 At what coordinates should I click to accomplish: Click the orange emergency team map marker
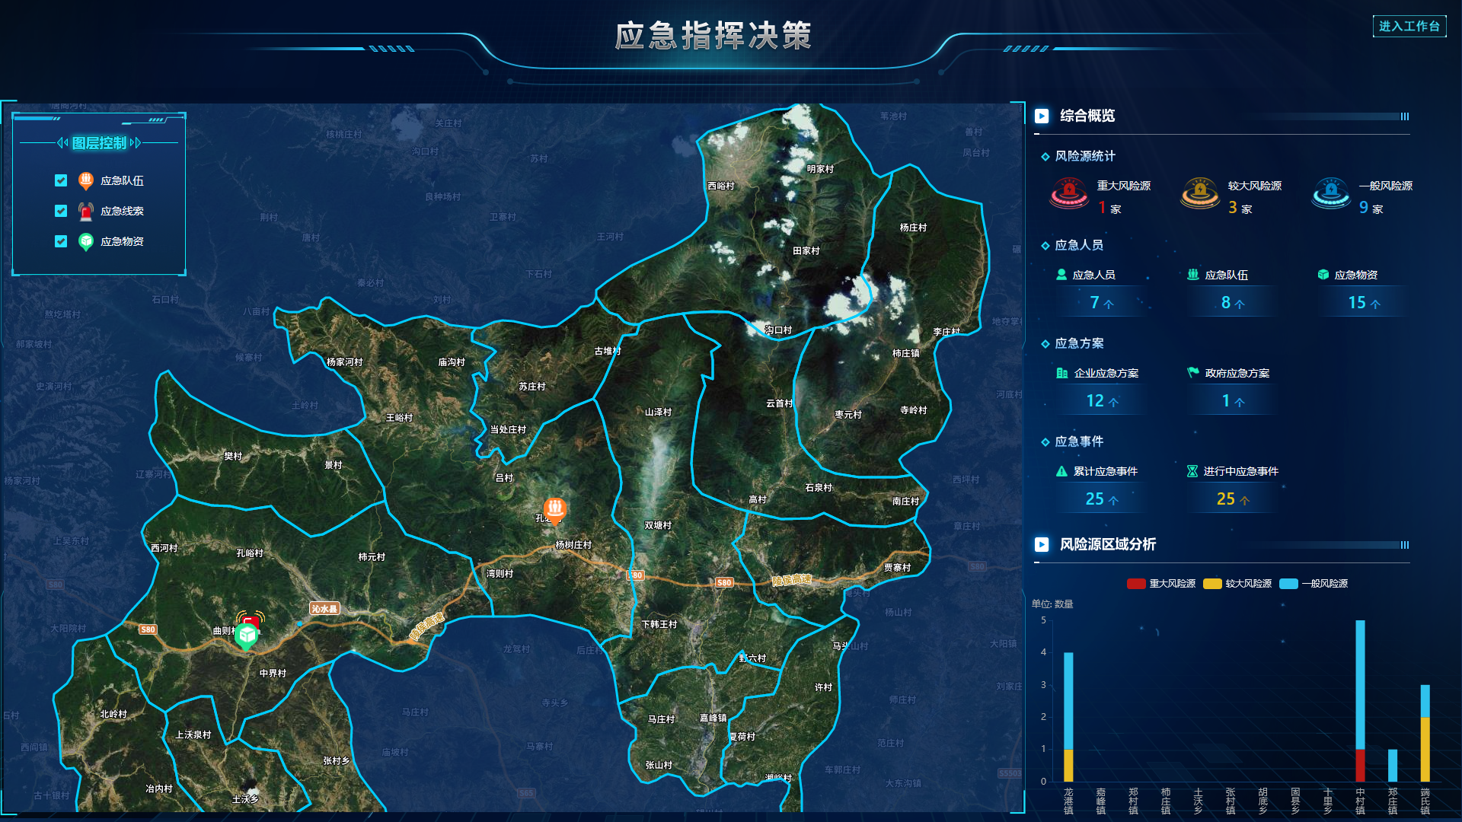[554, 508]
